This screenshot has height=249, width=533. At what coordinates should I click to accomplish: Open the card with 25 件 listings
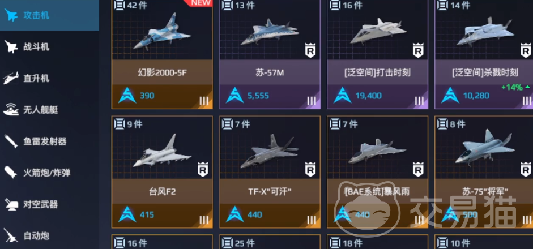[270, 242]
